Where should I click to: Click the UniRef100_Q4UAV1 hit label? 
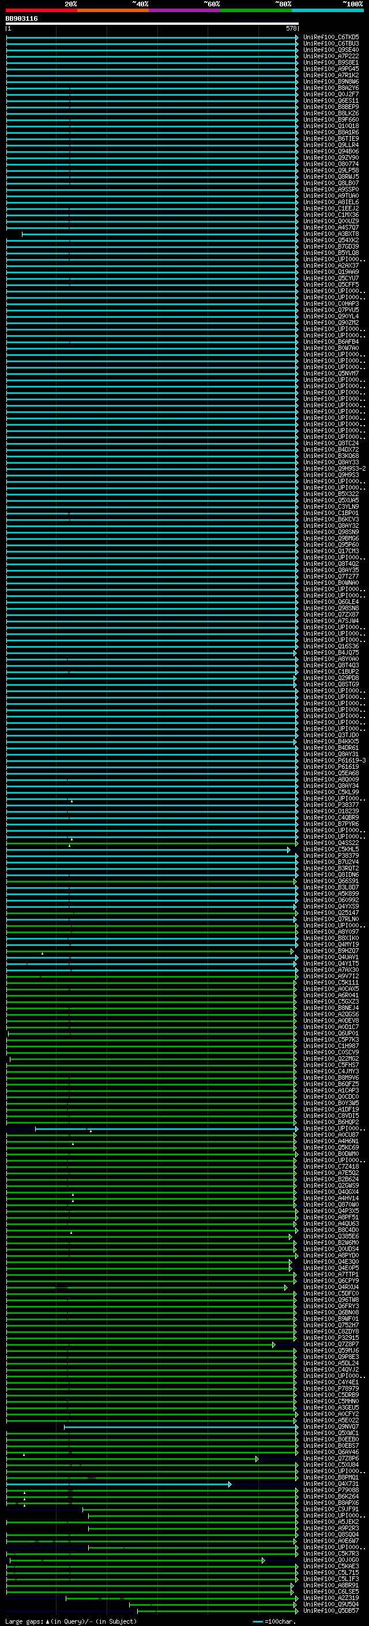pyautogui.click(x=331, y=957)
